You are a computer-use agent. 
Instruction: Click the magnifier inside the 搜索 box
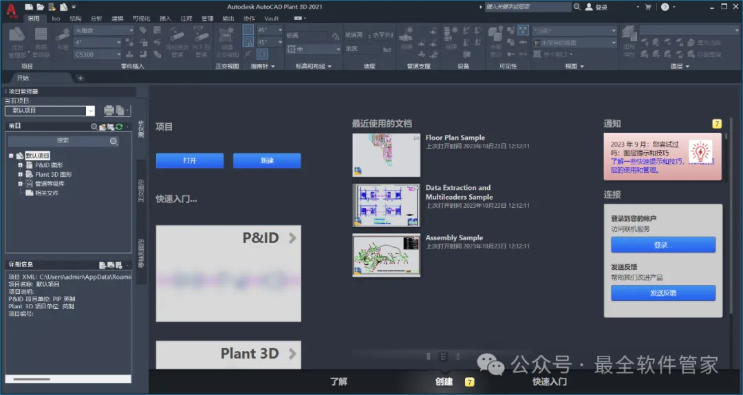114,141
